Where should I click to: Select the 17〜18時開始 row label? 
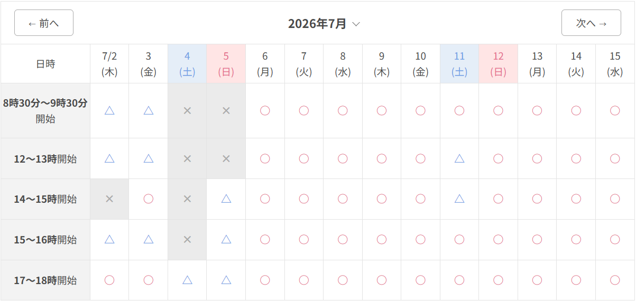tap(45, 280)
